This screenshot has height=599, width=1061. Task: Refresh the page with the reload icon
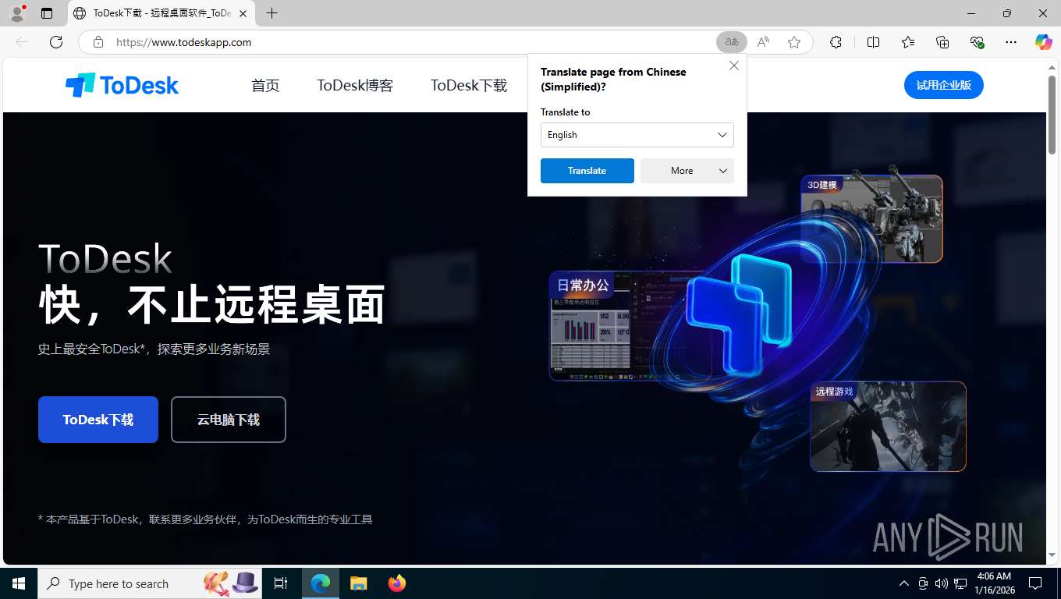coord(56,42)
